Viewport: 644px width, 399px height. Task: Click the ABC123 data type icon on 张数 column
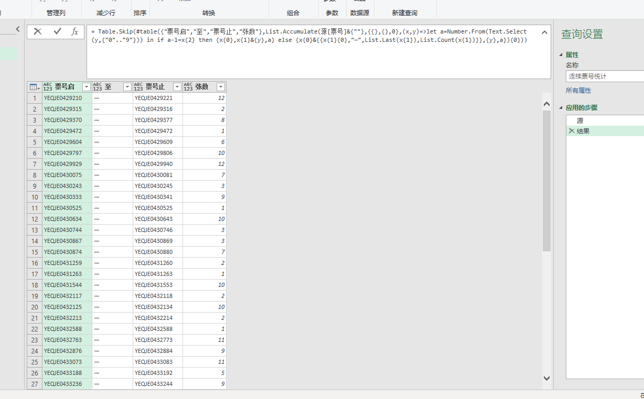[x=188, y=86]
